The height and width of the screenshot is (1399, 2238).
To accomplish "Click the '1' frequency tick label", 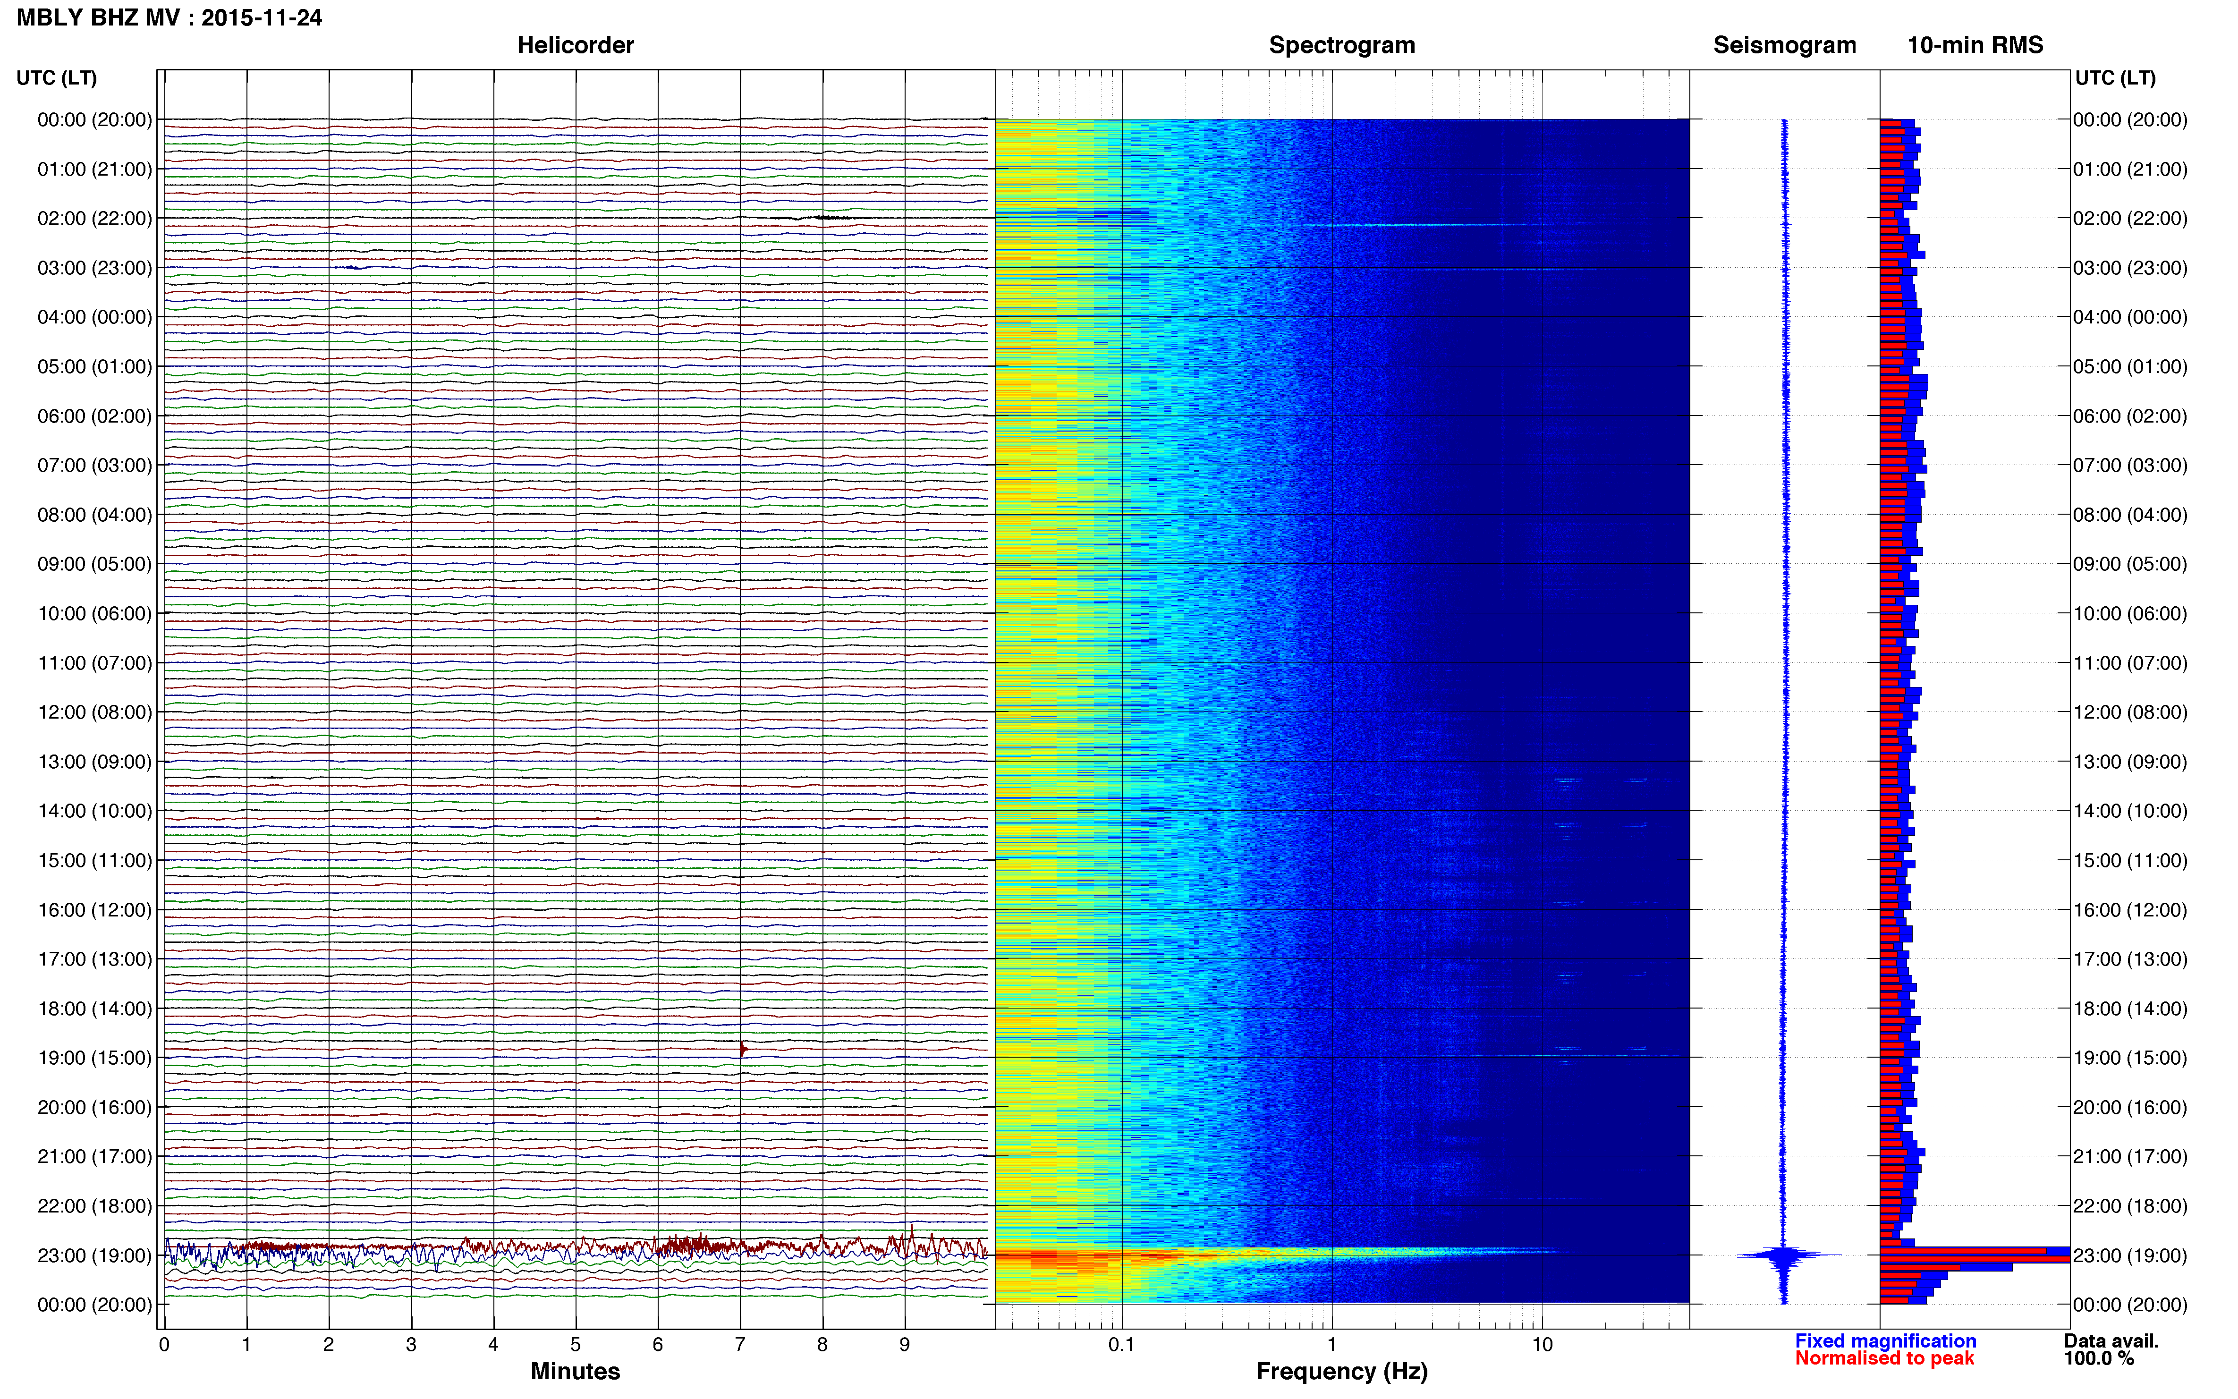I will tap(1331, 1344).
